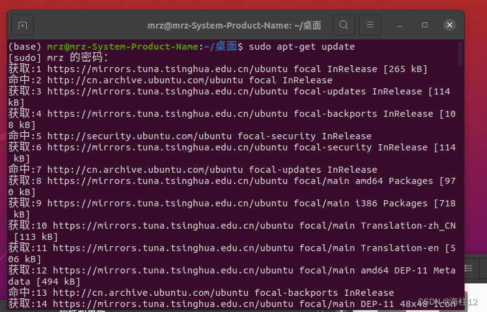Click line 获取:12 amd64 DEP-11 Metadata
This screenshot has height=312, width=487.
(x=232, y=276)
